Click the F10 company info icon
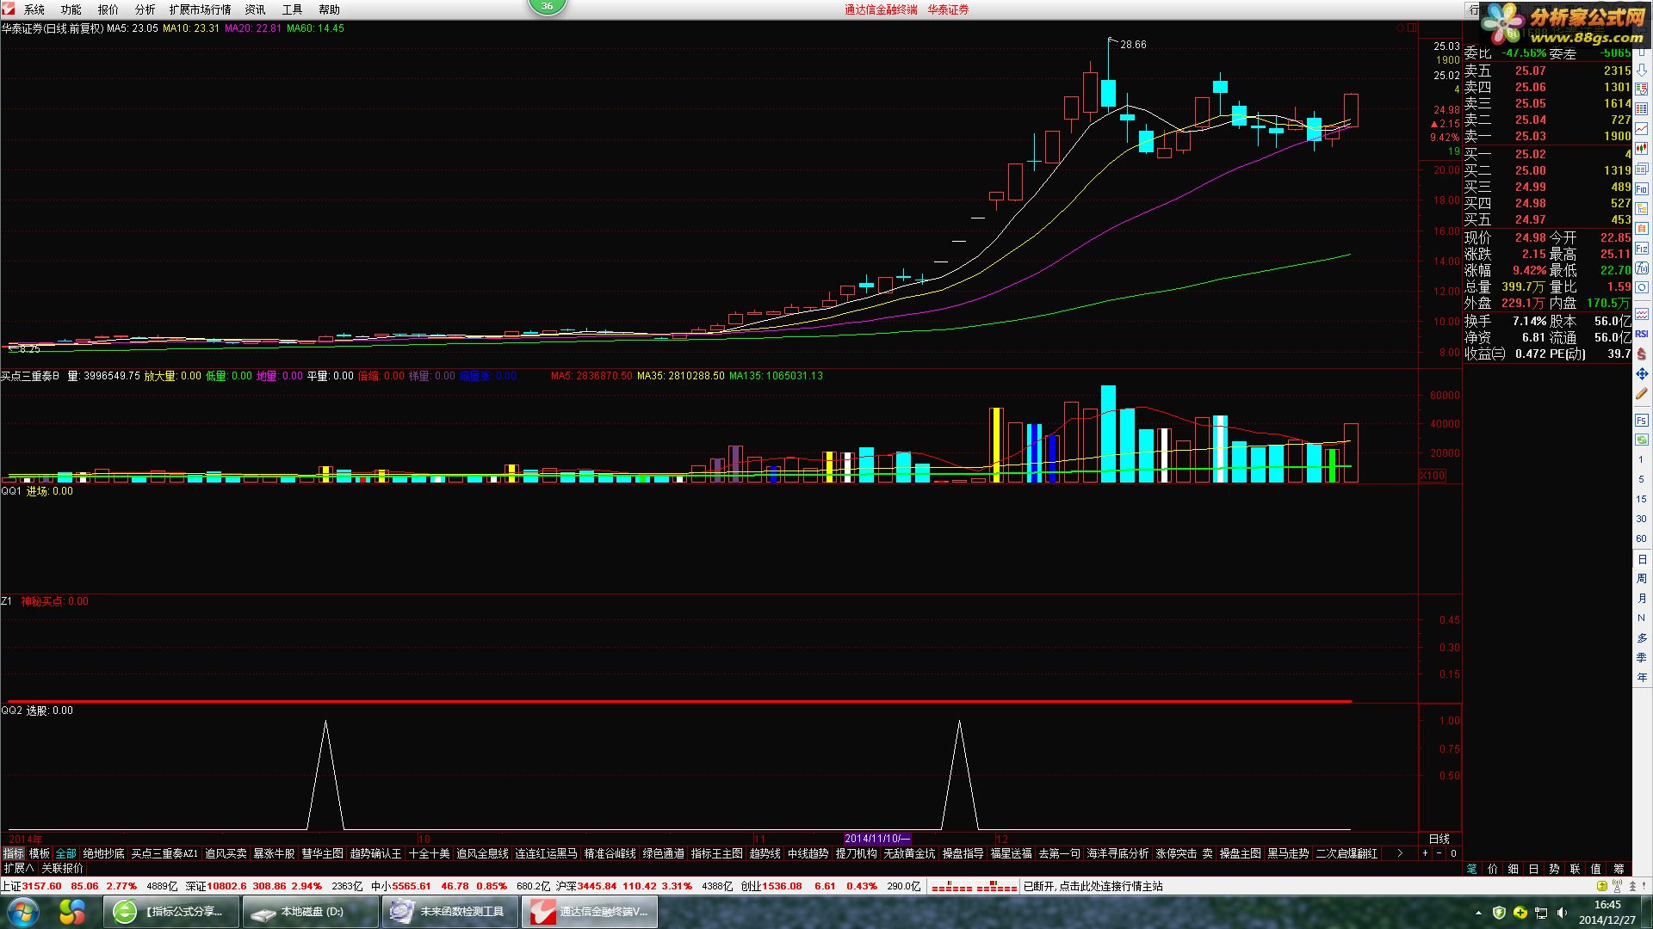Image resolution: width=1653 pixels, height=929 pixels. [x=1642, y=188]
